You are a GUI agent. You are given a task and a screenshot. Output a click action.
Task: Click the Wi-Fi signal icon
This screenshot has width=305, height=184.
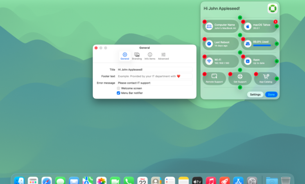pos(209,61)
